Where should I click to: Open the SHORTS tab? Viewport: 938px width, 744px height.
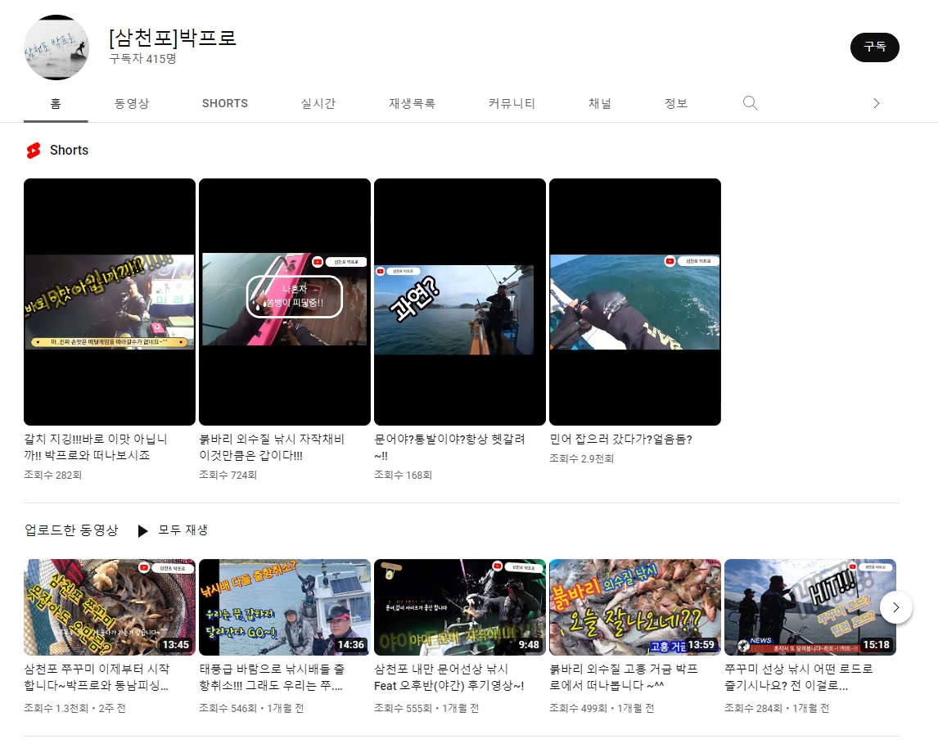225,103
